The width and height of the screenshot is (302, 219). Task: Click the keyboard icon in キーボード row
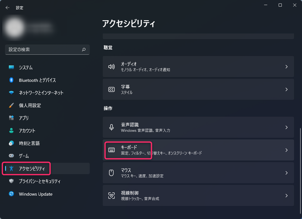(112, 150)
